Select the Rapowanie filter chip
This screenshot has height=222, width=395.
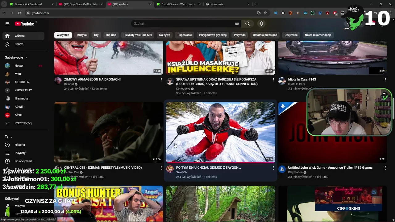tap(185, 35)
